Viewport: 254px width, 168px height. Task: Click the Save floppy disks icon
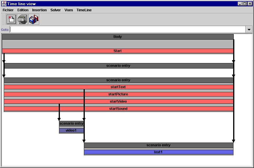[x=34, y=19]
